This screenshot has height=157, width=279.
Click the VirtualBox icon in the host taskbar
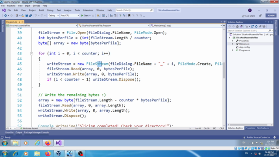click(58, 154)
